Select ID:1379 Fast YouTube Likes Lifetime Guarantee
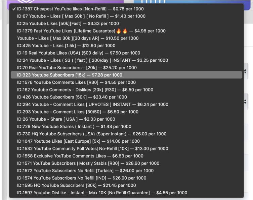253x200 pixels. click(126, 31)
